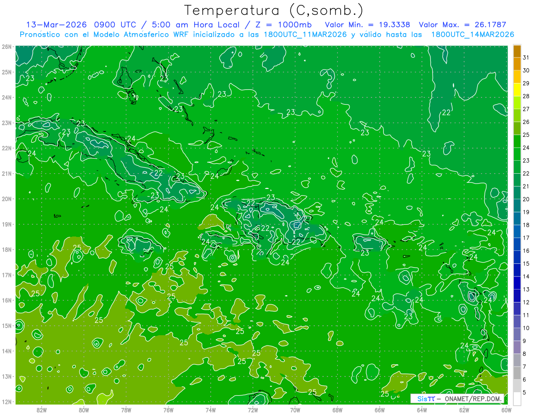
Task: Click the 64W longitude axis label
Action: point(421,409)
